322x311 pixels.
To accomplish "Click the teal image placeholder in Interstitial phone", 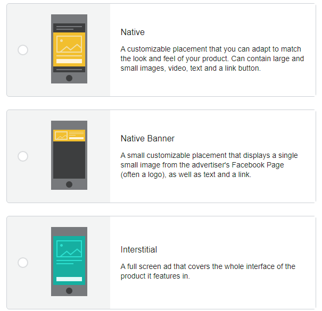I will tap(69, 249).
